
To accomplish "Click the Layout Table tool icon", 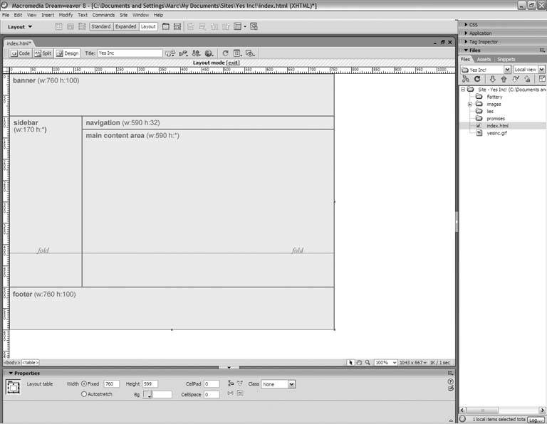I will point(166,26).
